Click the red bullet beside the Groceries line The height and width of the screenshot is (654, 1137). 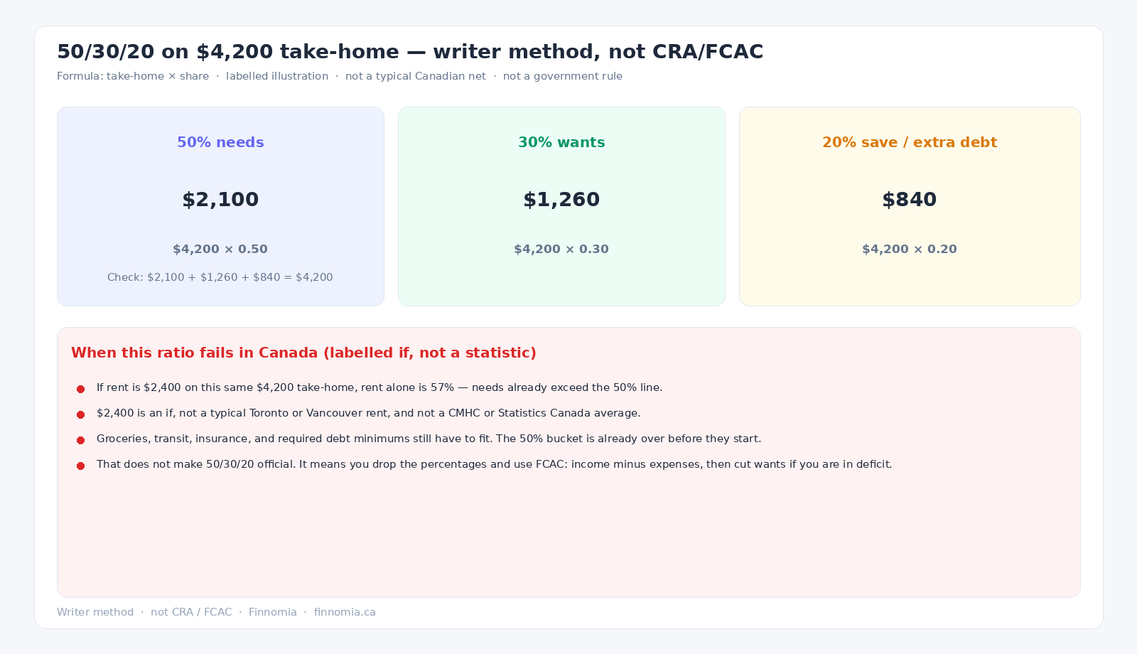point(81,440)
